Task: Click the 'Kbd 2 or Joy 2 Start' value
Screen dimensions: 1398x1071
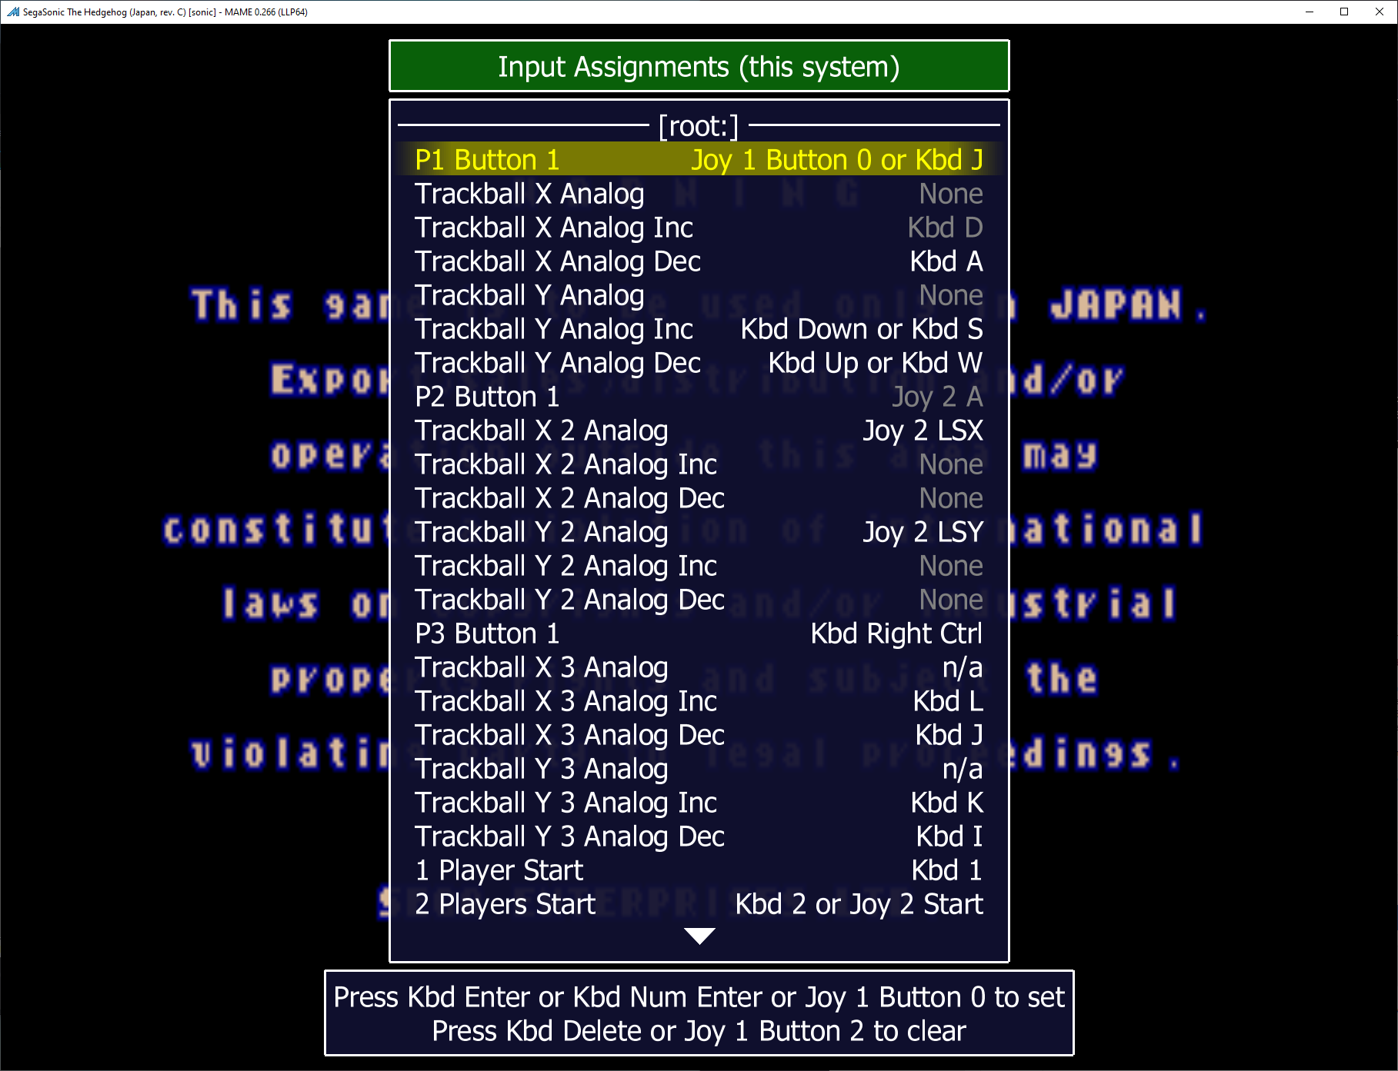Action: click(859, 903)
